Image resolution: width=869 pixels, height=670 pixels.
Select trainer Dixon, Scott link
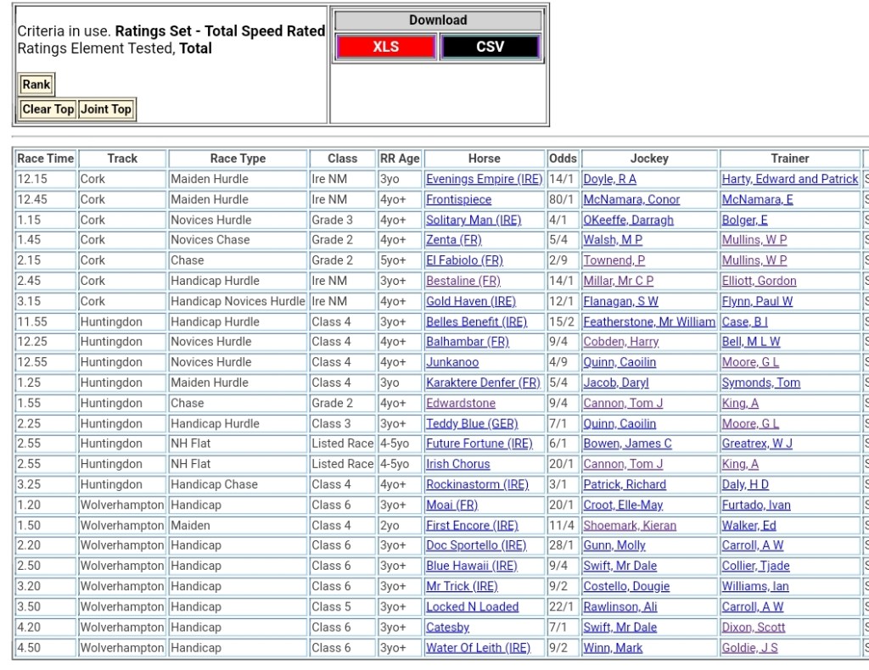coord(753,627)
